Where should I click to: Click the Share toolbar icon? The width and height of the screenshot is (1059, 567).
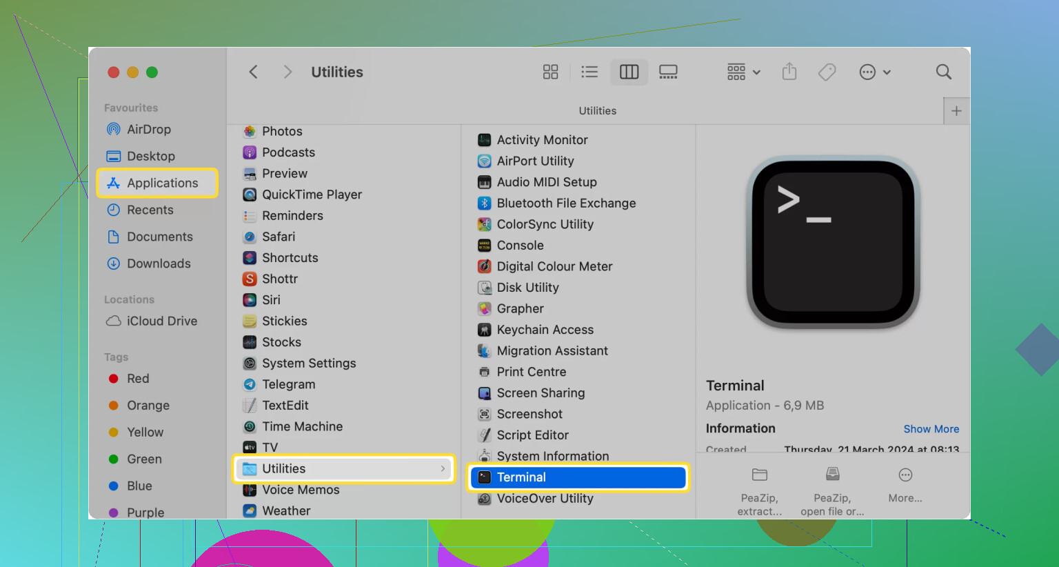point(789,72)
